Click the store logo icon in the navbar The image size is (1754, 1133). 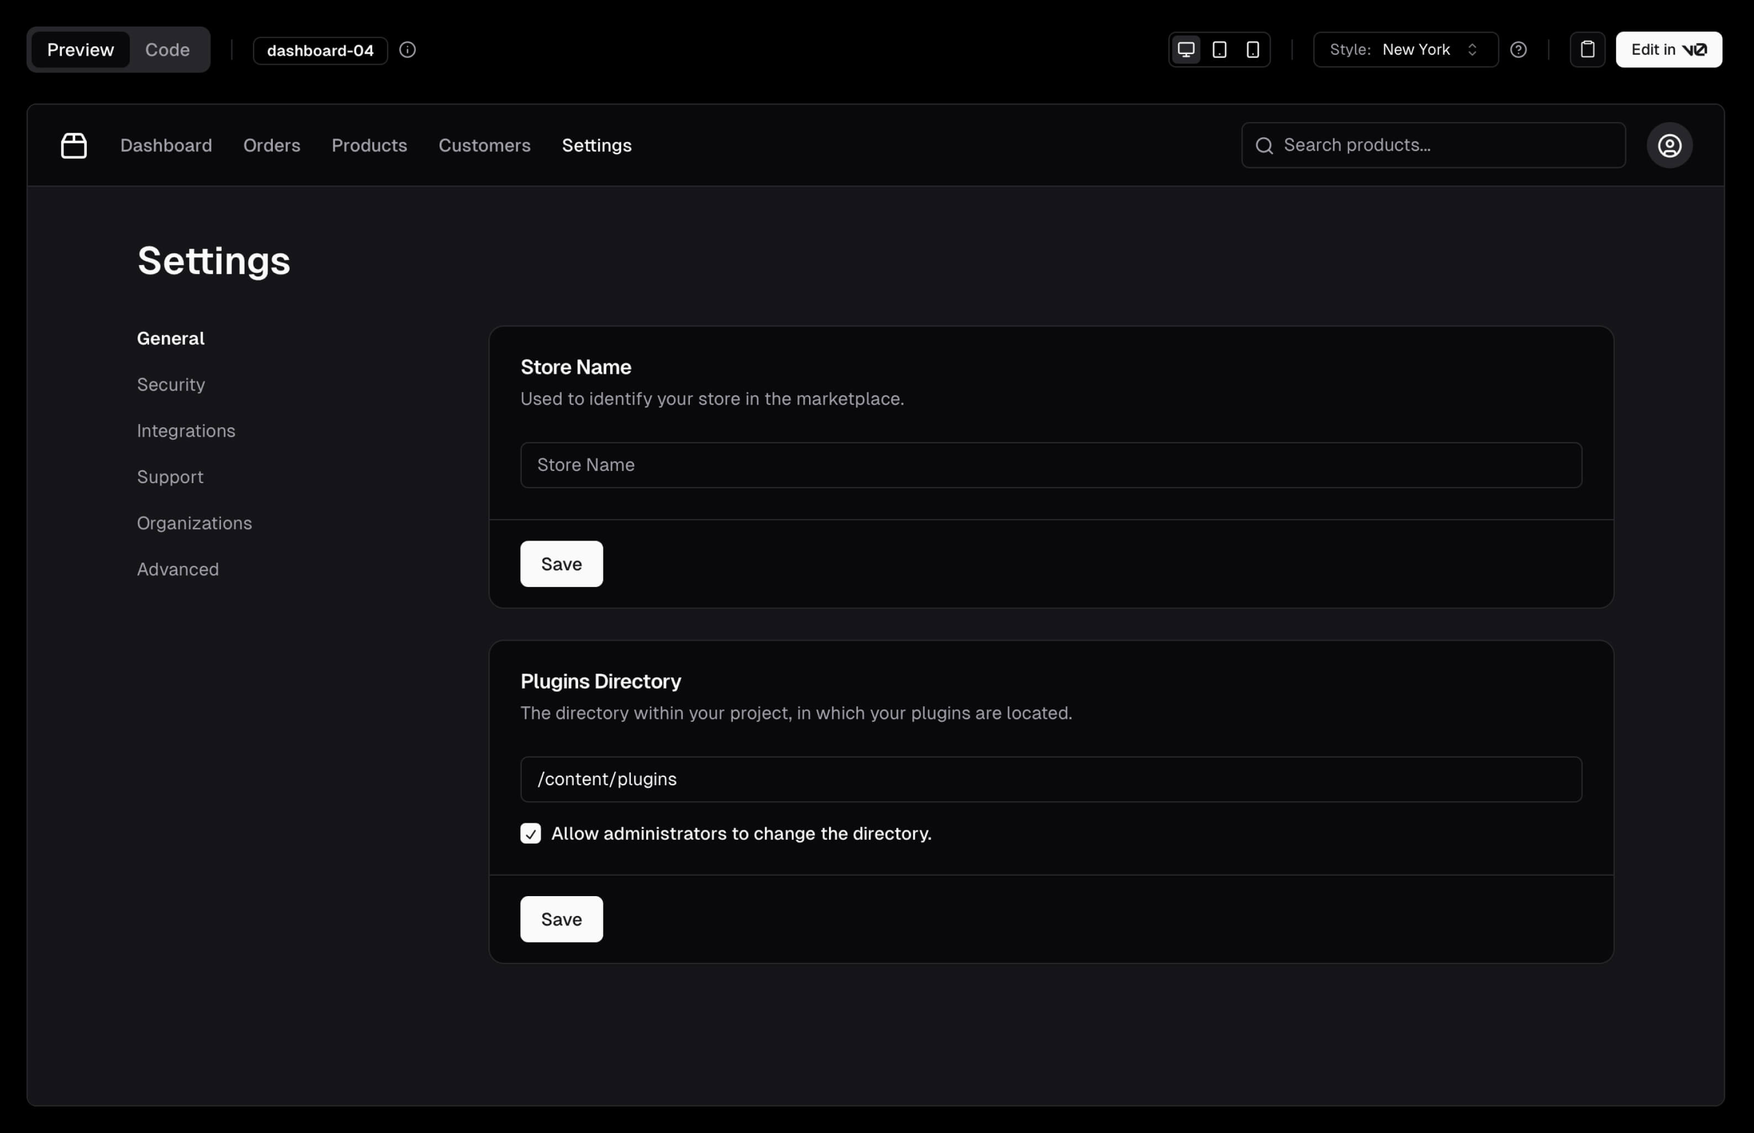[73, 145]
